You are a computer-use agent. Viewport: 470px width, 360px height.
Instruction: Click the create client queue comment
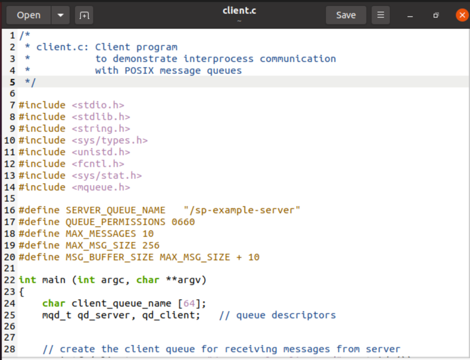[221, 349]
